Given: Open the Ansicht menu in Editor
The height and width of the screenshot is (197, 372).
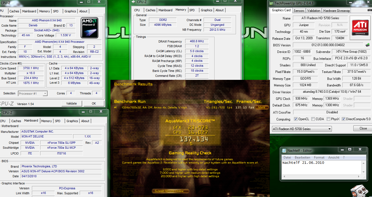Looking at the screenshot, I should [x=334, y=157].
